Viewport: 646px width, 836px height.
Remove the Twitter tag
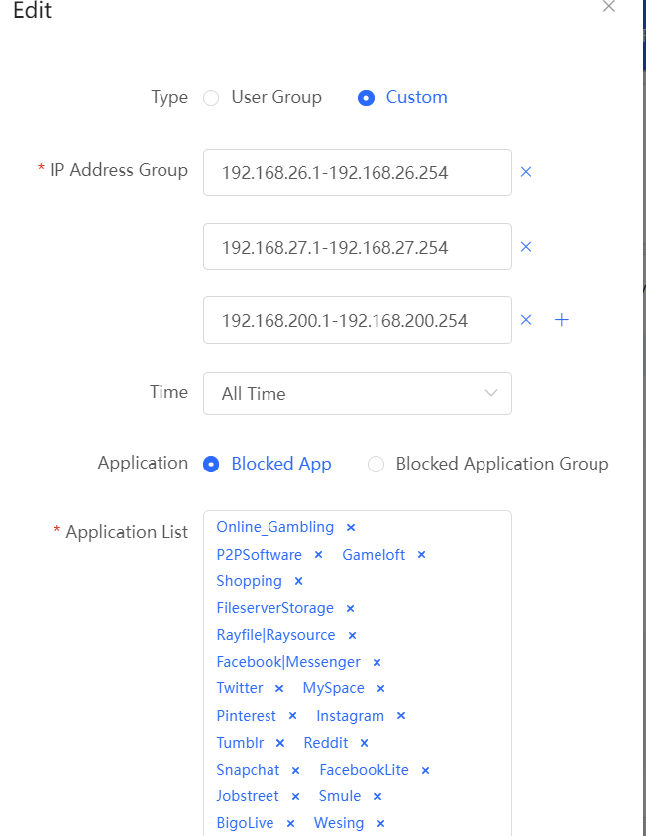click(279, 688)
